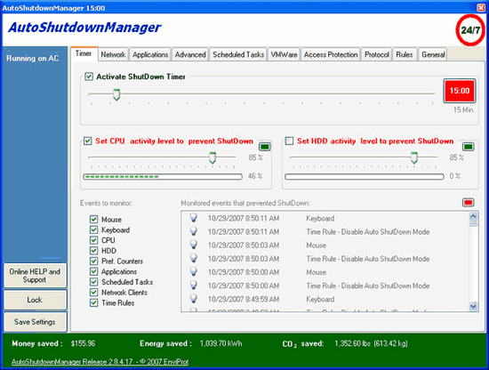Click the Energy saved 1,039.70 kWh value
Image resolution: width=489 pixels, height=370 pixels.
(x=220, y=343)
